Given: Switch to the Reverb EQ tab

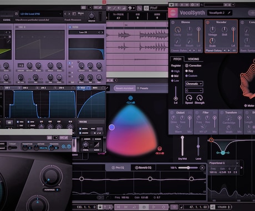Looking at the screenshot, I should pyautogui.click(x=144, y=168).
